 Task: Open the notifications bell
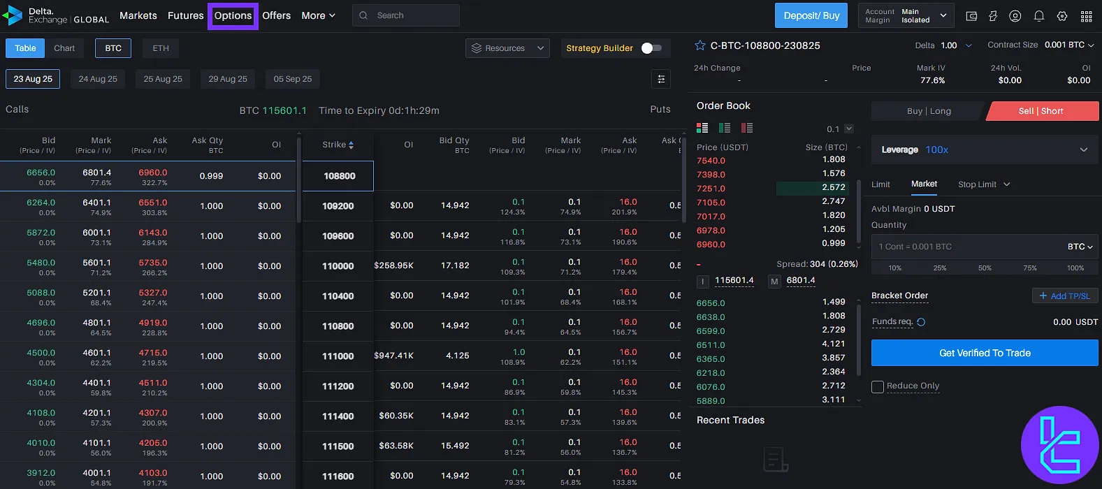coord(1039,16)
